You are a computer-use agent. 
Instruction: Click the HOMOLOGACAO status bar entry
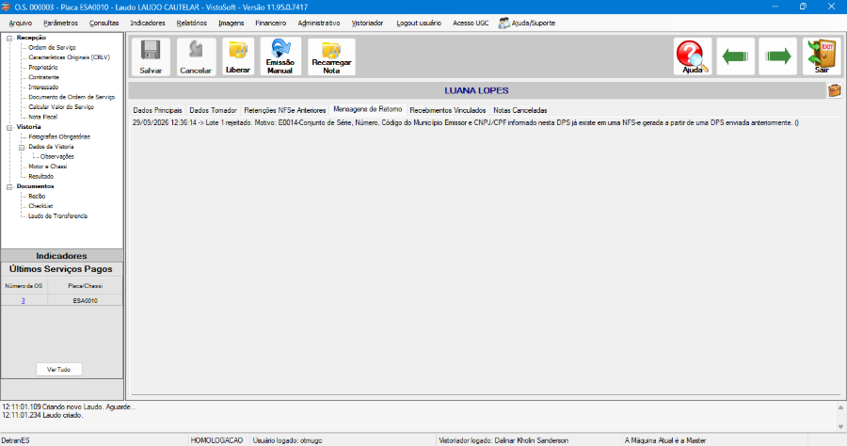tap(216, 440)
